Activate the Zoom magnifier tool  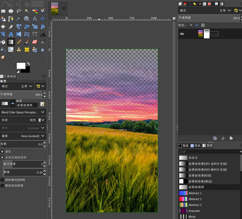(27, 19)
